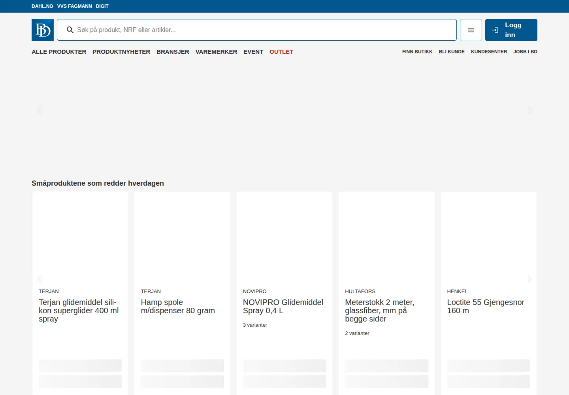This screenshot has width=569, height=395.
Task: Click the login arrow icon
Action: tap(495, 30)
